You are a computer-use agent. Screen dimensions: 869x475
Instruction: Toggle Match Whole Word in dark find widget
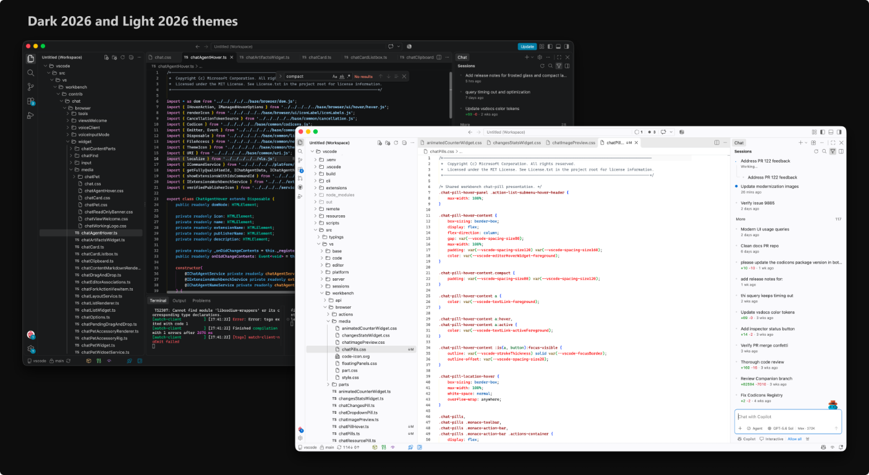[x=342, y=76]
